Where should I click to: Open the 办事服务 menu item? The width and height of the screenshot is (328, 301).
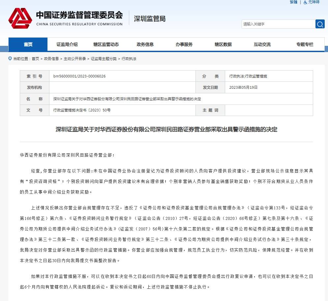(184, 45)
